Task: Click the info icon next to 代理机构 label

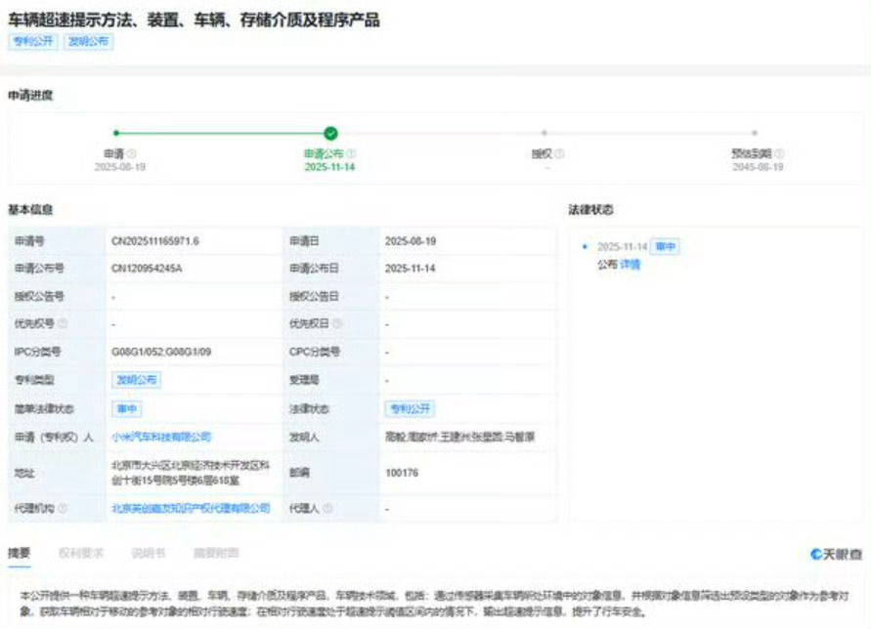Action: click(63, 509)
